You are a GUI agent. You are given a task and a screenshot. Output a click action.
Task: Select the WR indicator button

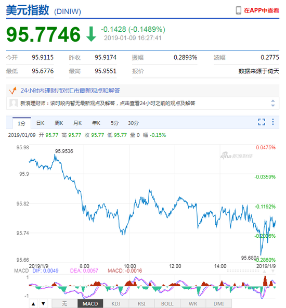click(193, 304)
